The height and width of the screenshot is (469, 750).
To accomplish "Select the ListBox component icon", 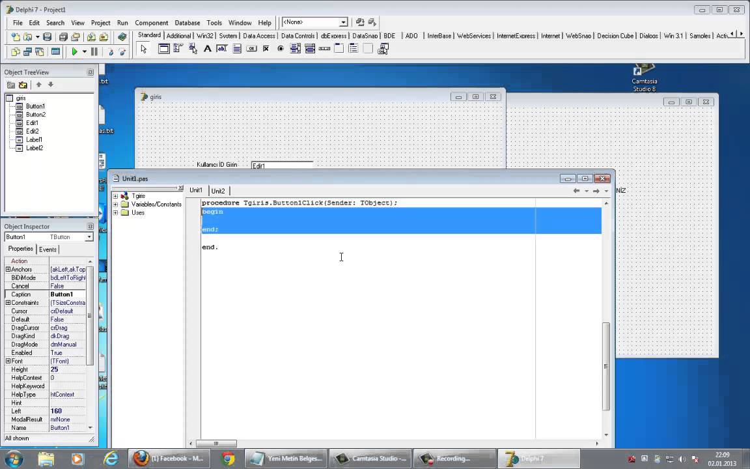I will tap(295, 48).
